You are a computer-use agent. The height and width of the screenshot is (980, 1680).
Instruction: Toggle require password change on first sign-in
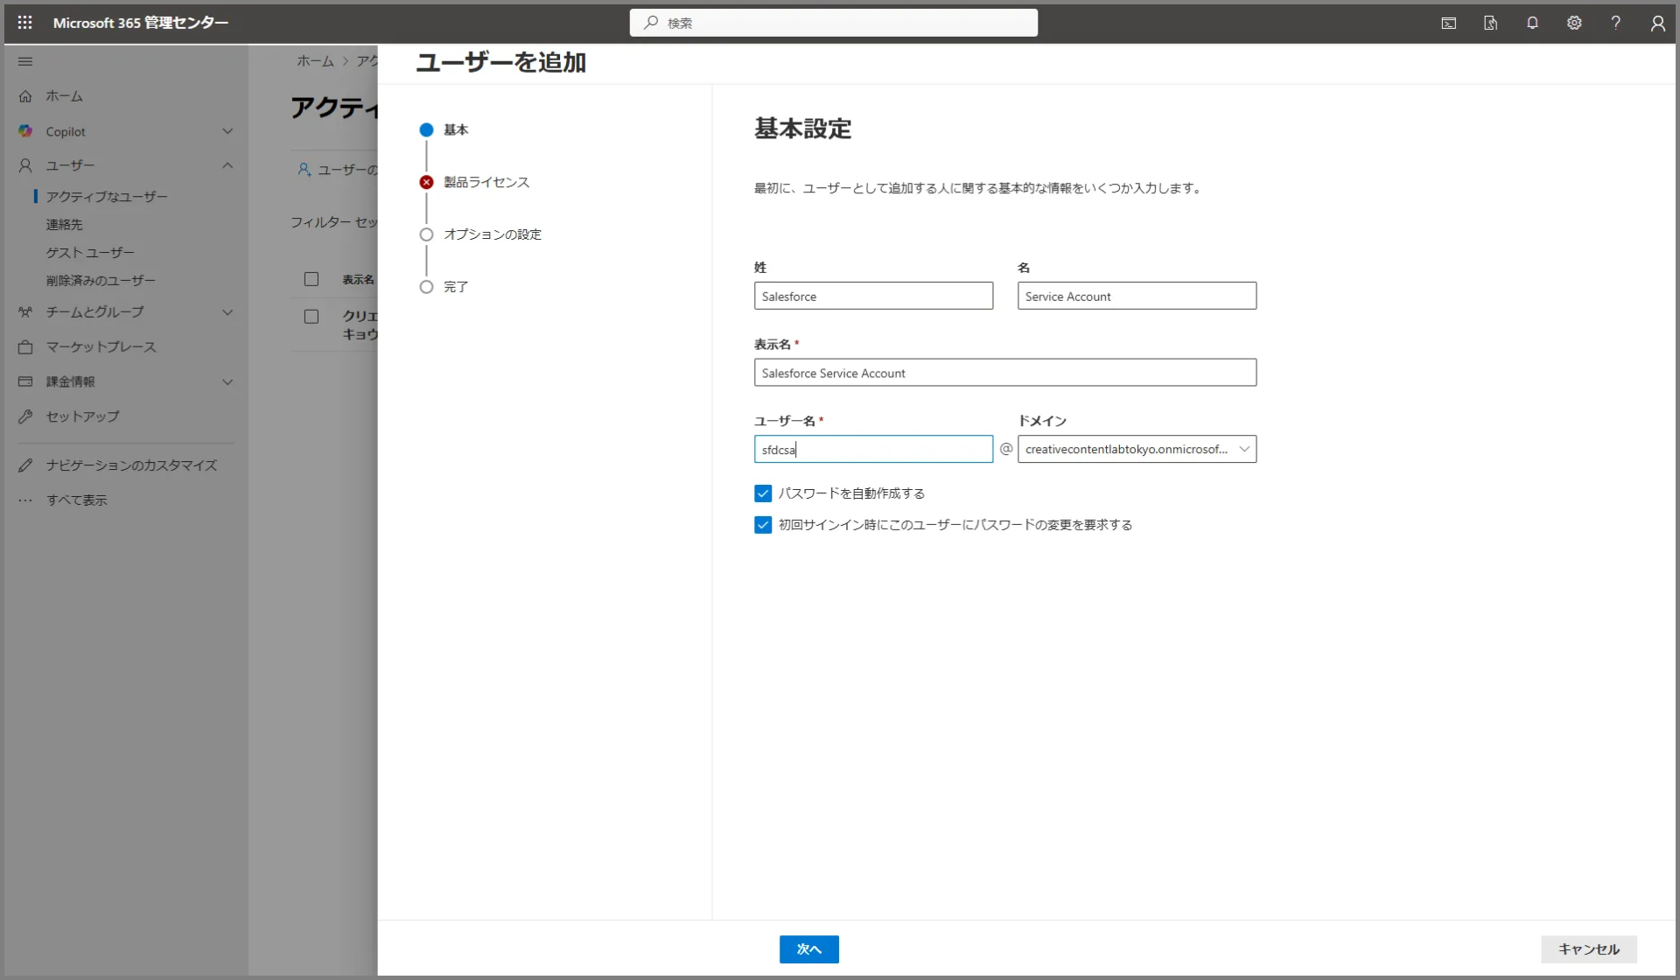tap(763, 525)
